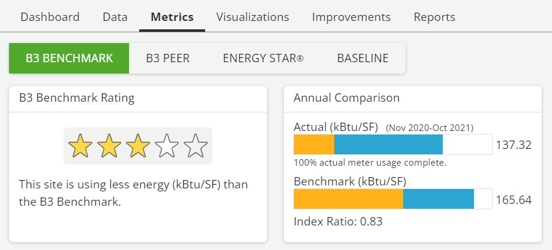552x250 pixels.
Task: Click orange segment of Benchmark bar
Action: pos(348,199)
